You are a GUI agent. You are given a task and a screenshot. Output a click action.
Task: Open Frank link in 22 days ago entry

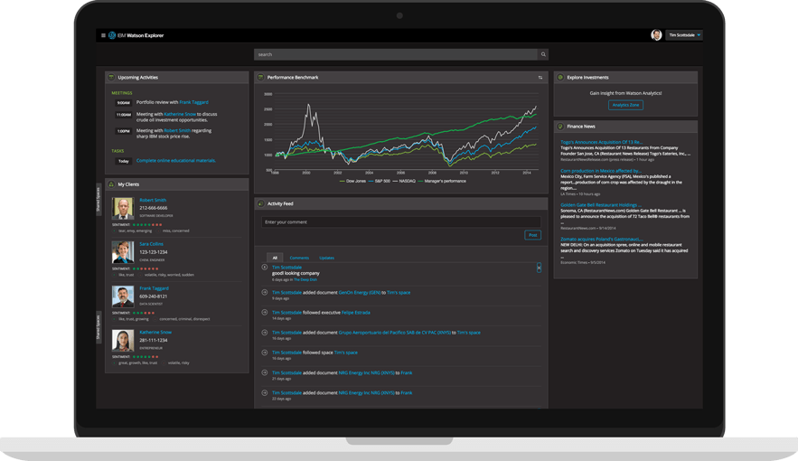pos(406,393)
